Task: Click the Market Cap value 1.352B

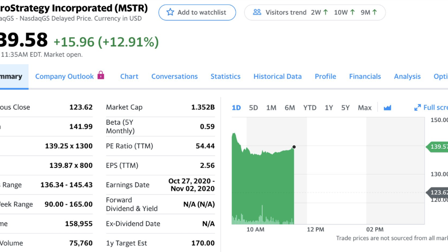Action: (x=203, y=107)
